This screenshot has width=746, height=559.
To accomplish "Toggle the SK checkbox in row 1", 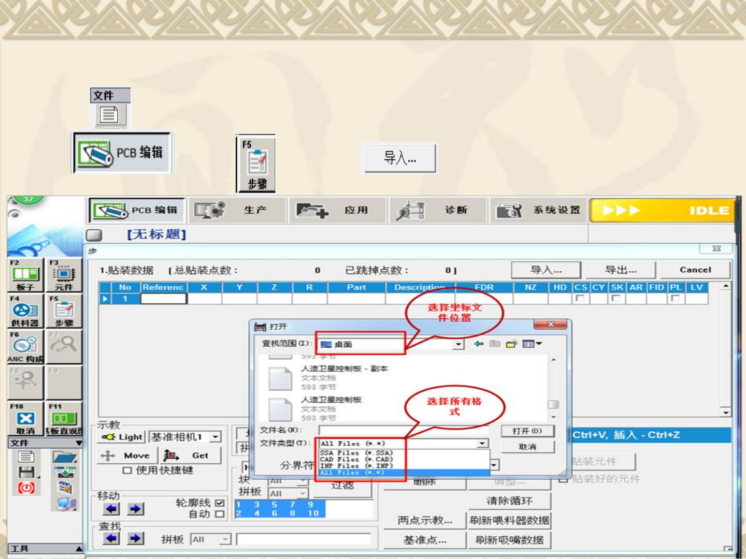I will pos(615,298).
